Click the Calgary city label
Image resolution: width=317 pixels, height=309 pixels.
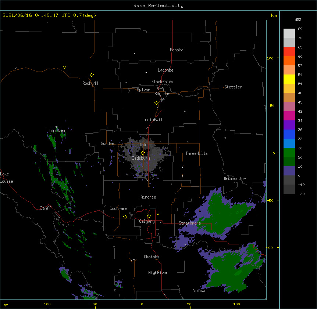[x=147, y=221]
